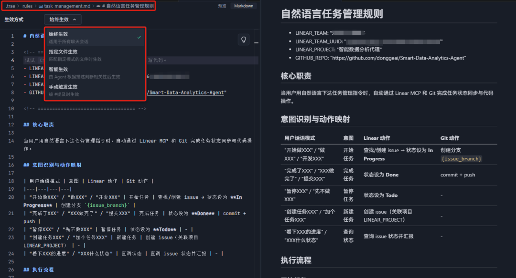Image resolution: width=516 pixels, height=278 pixels.
Task: Click the file icon before task-management.md
Action: 41,6
